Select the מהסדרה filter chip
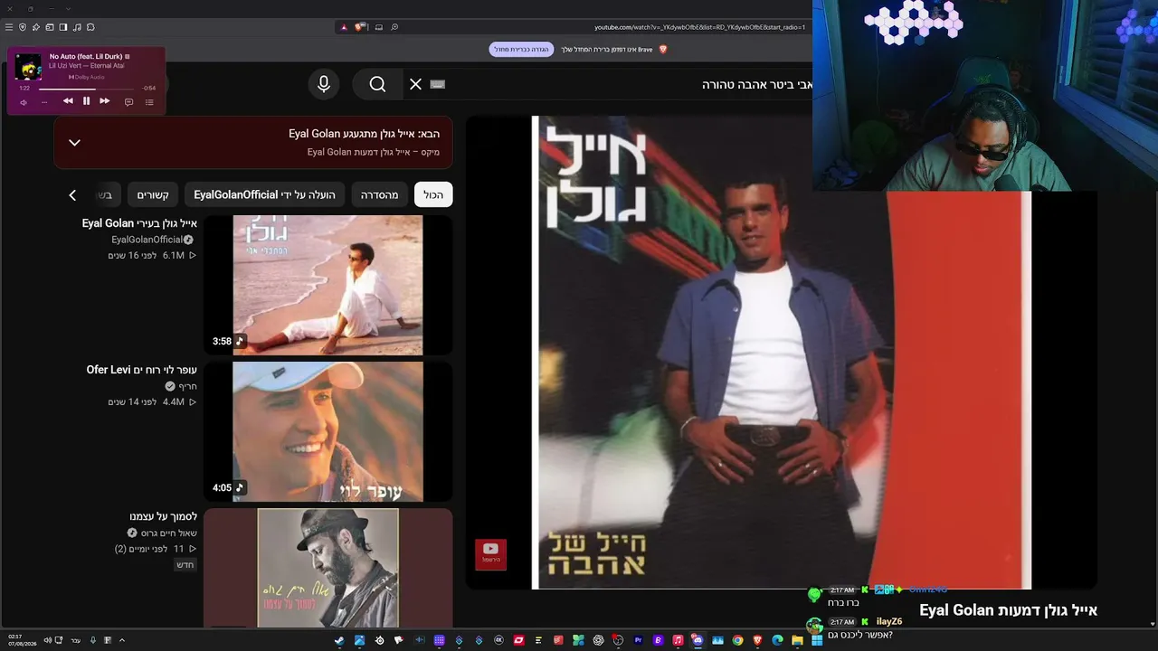 pos(380,195)
